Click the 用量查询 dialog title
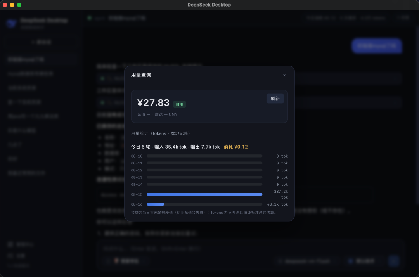The width and height of the screenshot is (419, 277). point(141,75)
